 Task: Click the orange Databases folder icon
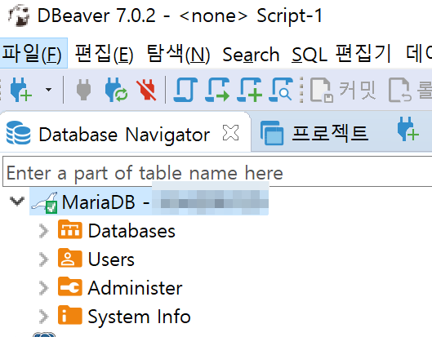tap(69, 229)
